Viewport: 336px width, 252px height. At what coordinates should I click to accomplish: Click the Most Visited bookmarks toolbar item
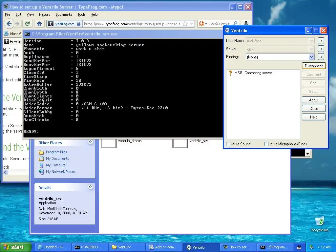pos(13,34)
